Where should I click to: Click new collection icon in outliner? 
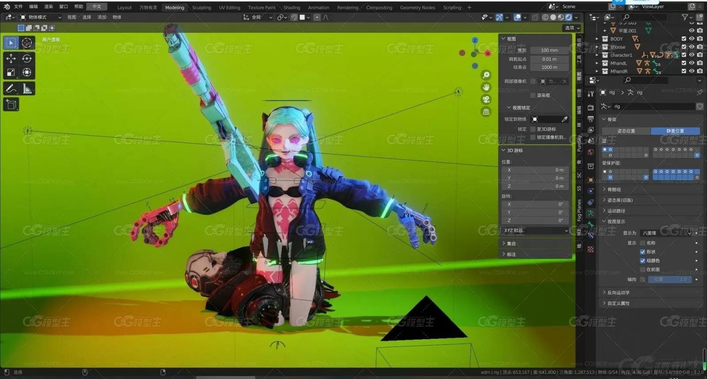[x=699, y=17]
